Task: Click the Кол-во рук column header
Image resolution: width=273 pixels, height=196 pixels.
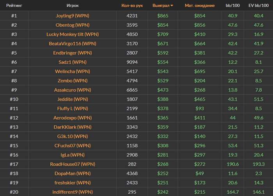Action: [132, 5]
